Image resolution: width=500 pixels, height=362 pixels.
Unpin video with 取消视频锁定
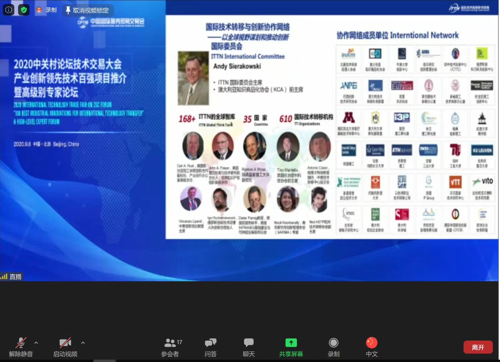pyautogui.click(x=88, y=10)
